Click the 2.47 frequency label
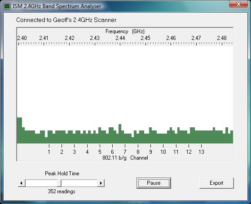 coord(196,38)
